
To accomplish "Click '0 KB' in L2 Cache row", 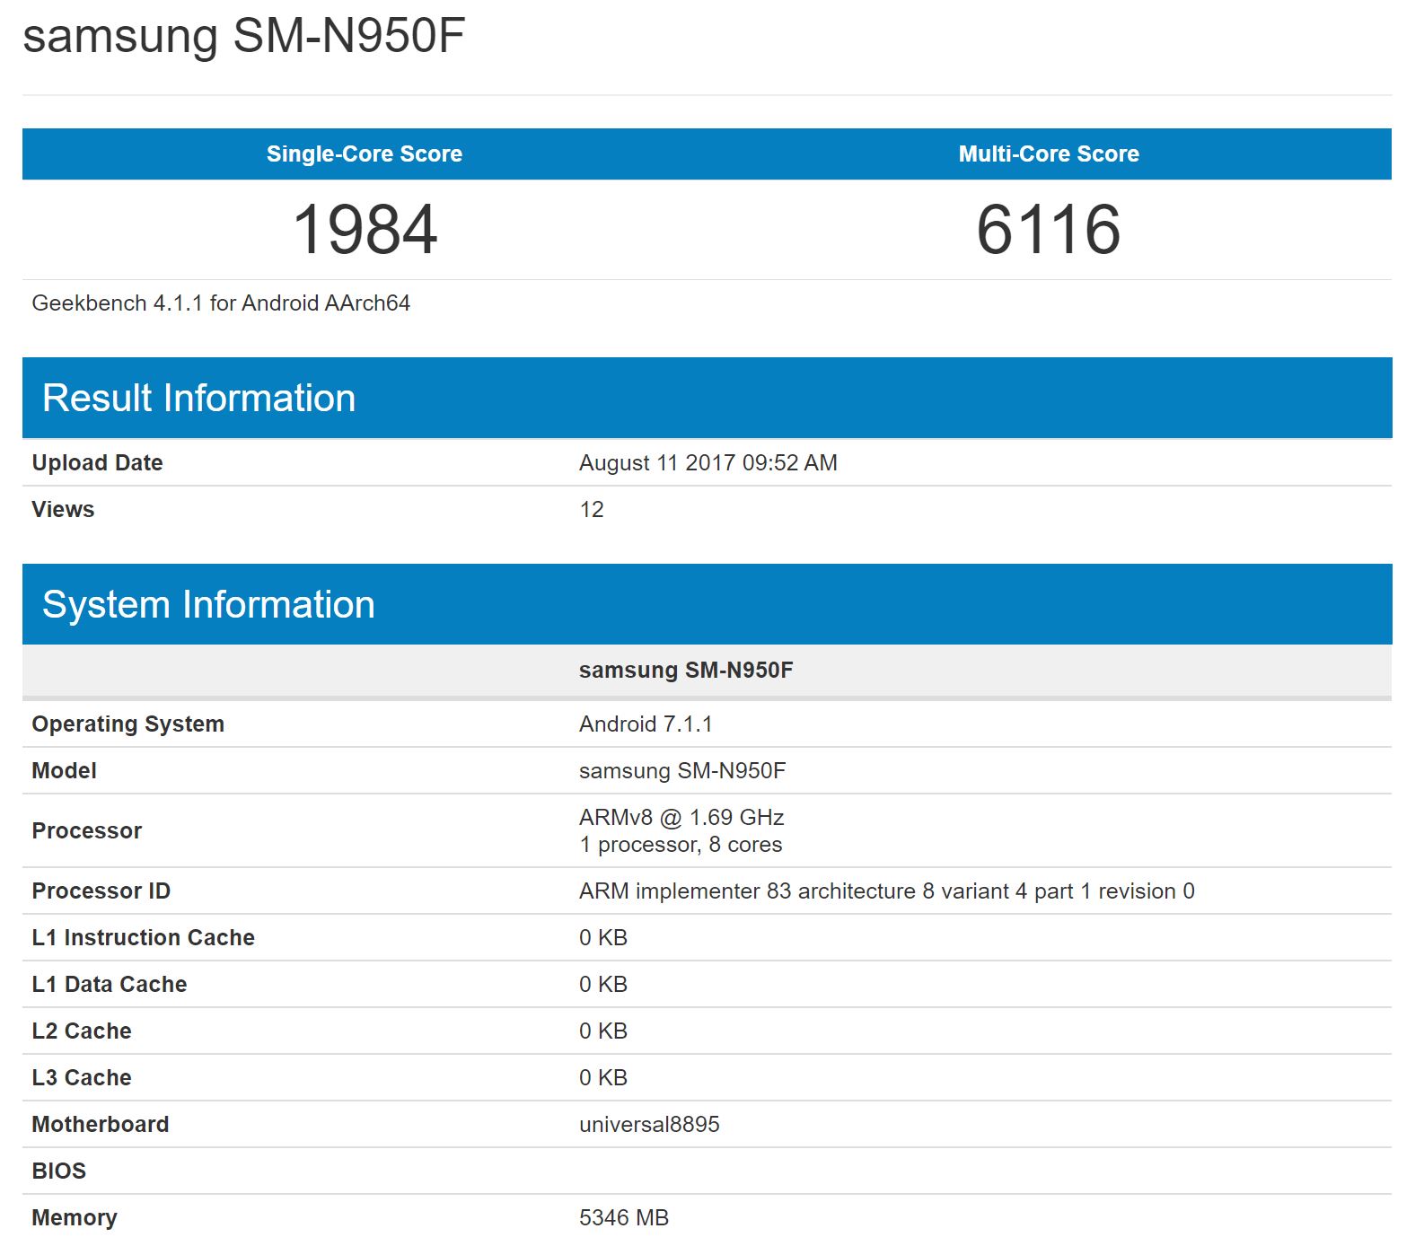I will pos(603,1031).
